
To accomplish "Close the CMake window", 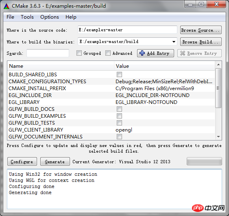I will (216, 4).
